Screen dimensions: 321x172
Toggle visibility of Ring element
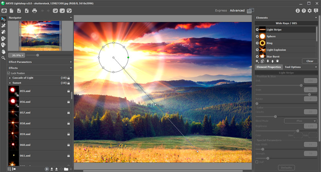[x=257, y=43]
